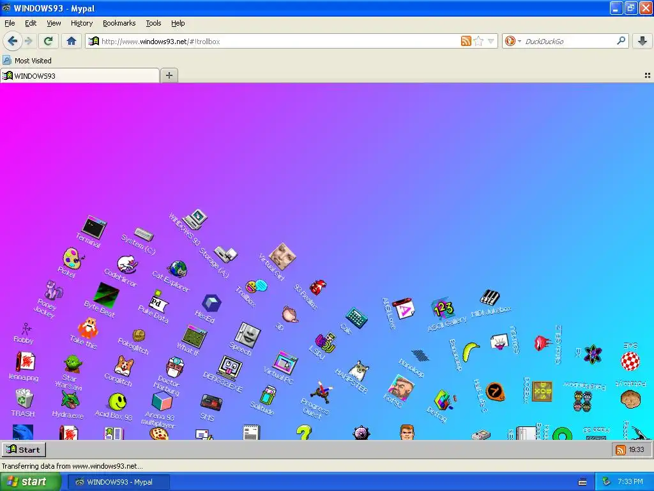Viewport: 654px width, 491px height.
Task: Open the 93 Realms icon
Action: pos(318,287)
